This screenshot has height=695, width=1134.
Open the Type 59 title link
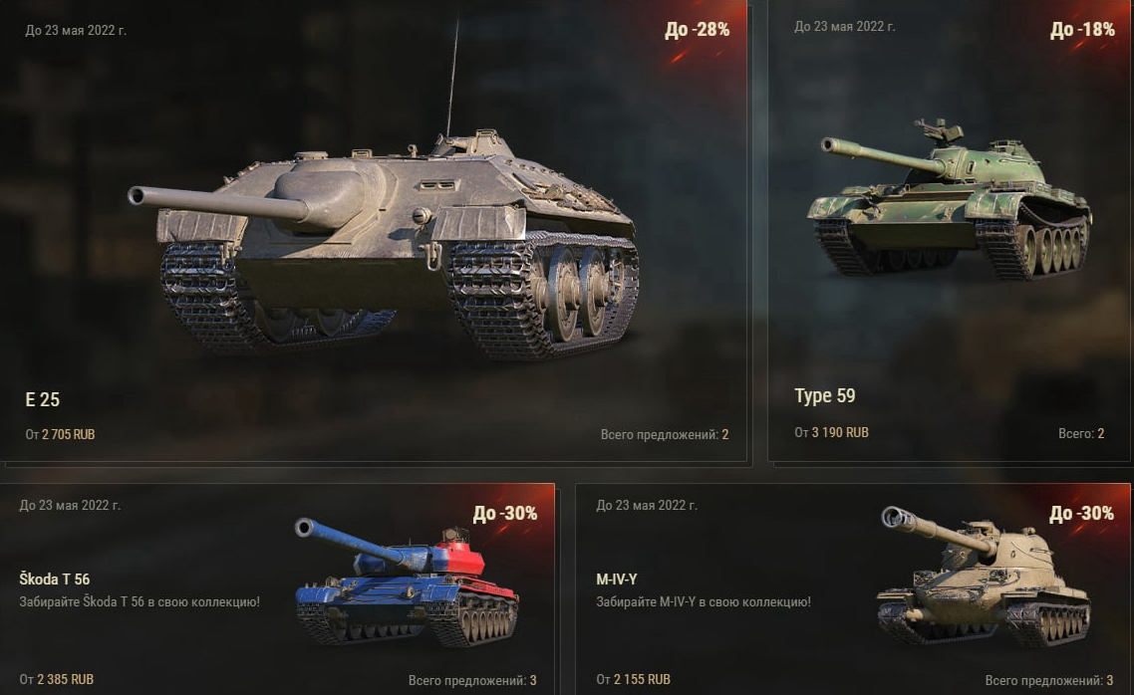coord(824,396)
